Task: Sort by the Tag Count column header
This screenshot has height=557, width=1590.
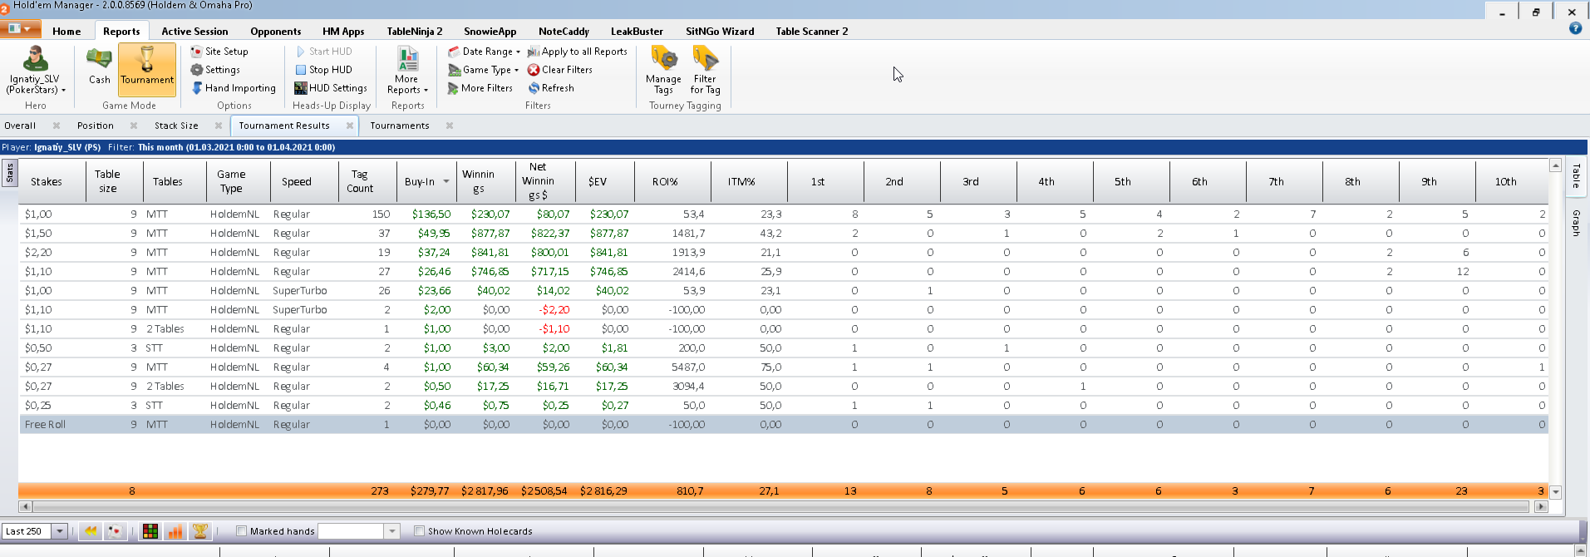Action: pyautogui.click(x=367, y=181)
